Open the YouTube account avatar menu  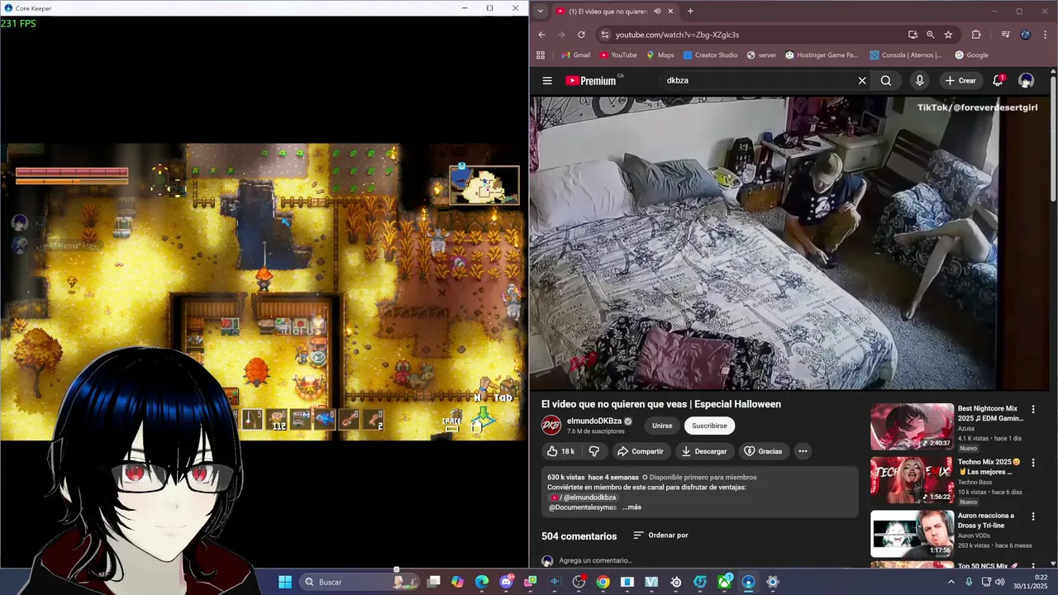point(1026,80)
